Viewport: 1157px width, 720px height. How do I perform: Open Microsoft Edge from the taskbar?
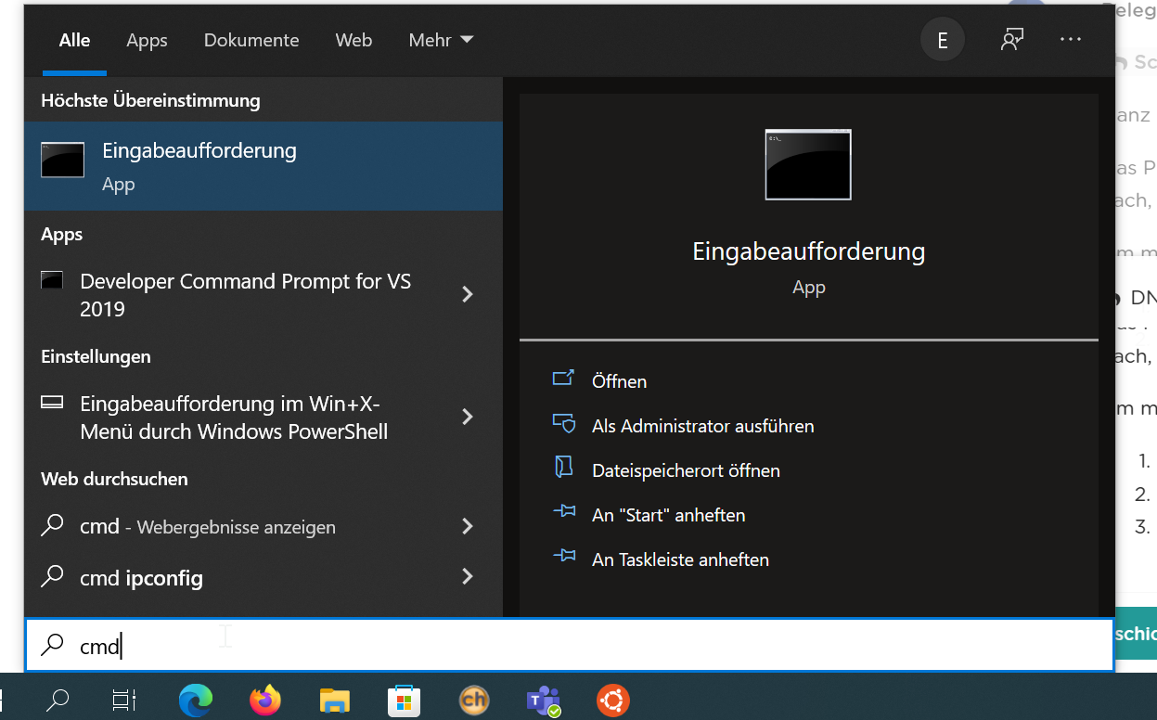click(x=196, y=700)
